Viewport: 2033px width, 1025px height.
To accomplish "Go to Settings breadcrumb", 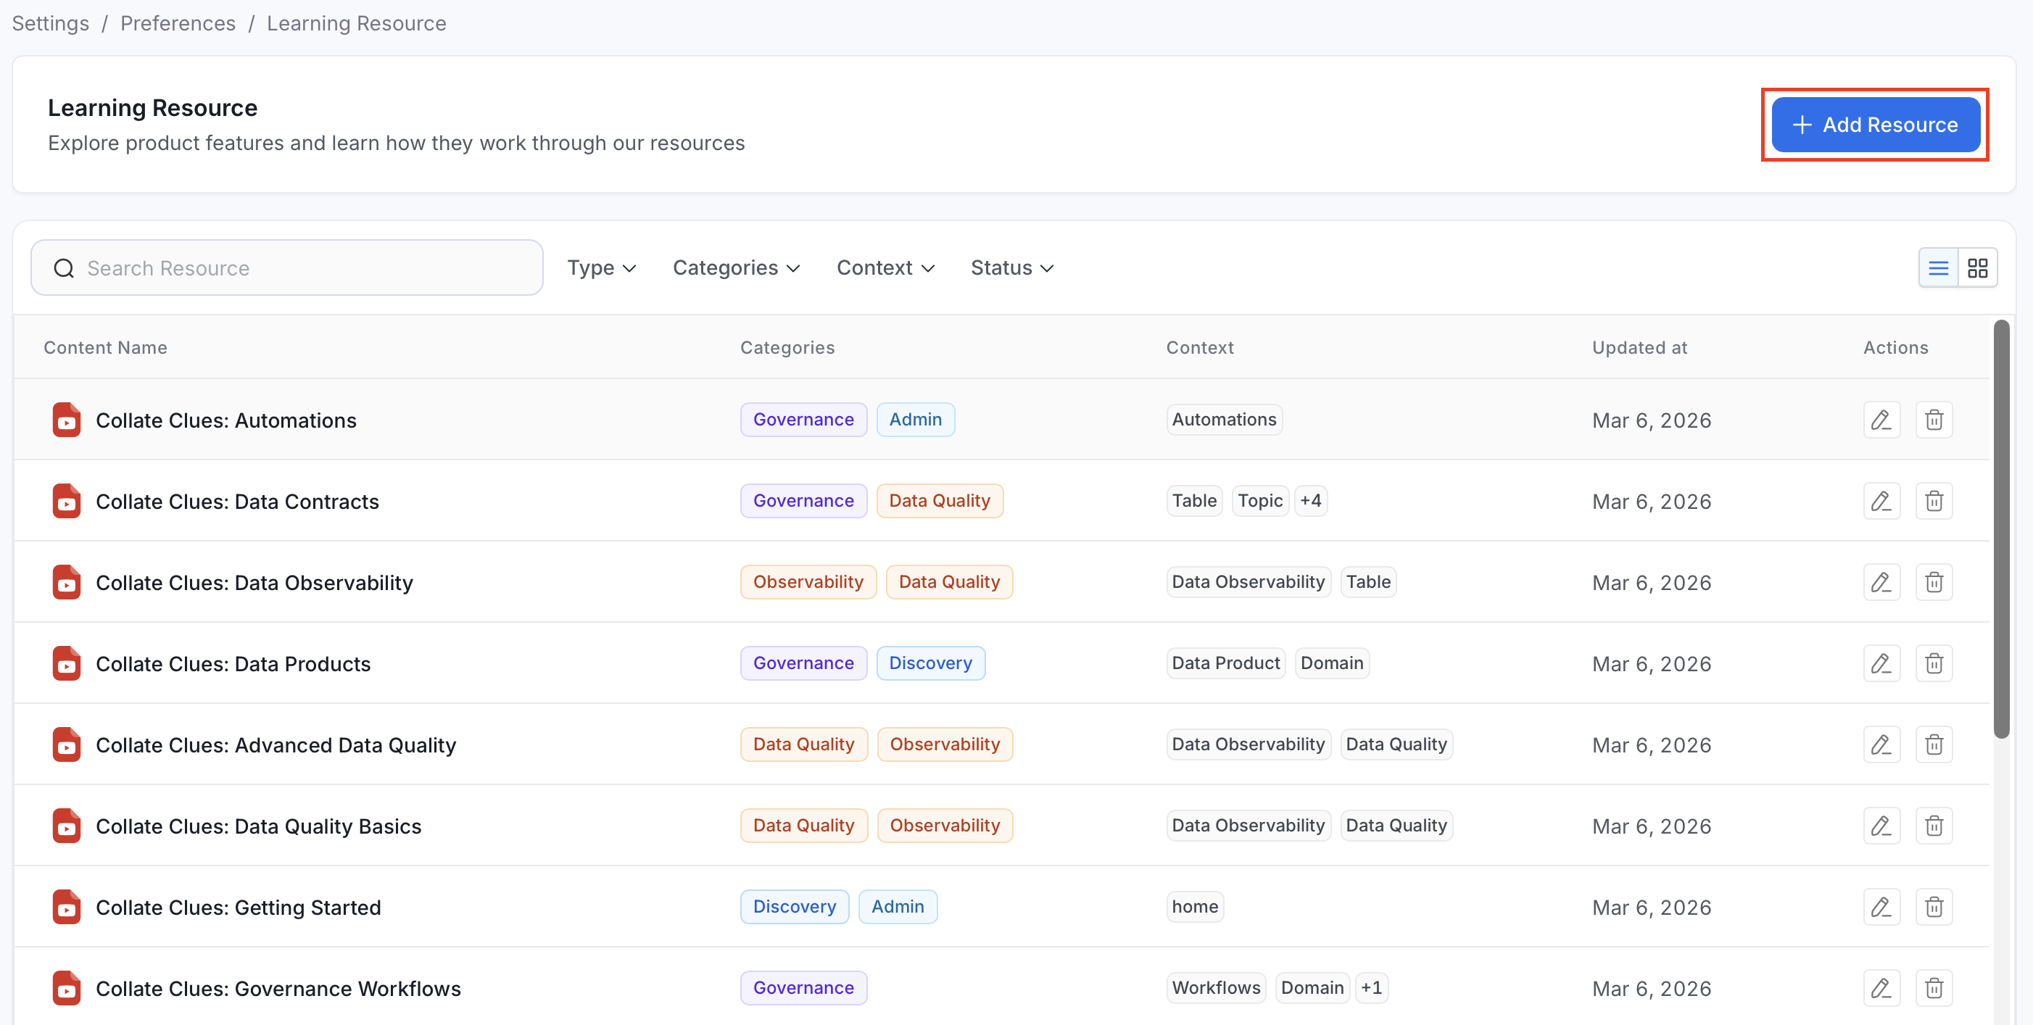I will pyautogui.click(x=51, y=24).
